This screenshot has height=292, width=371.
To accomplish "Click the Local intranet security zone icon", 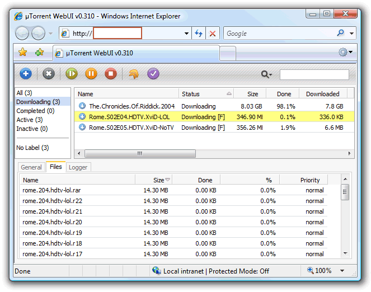I will [x=156, y=270].
